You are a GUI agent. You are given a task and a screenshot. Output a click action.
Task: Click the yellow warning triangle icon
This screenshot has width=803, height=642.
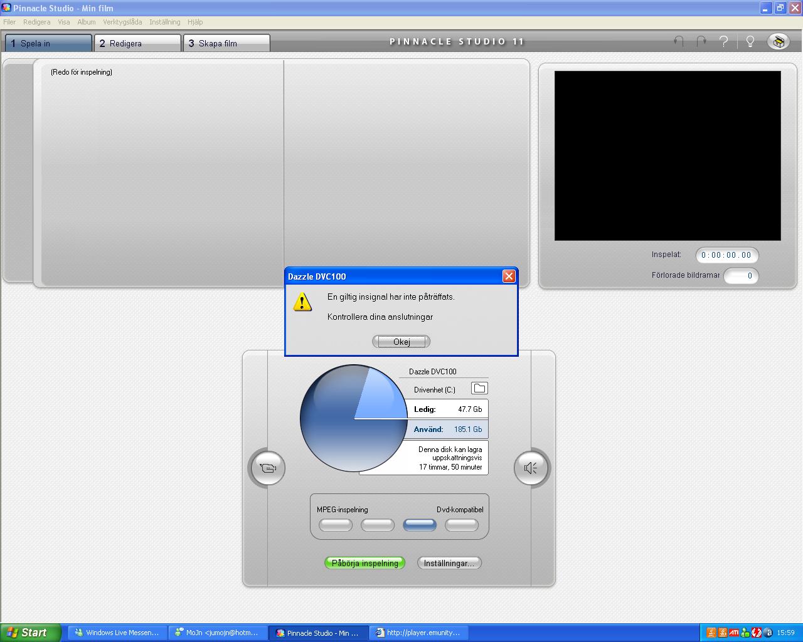click(302, 302)
